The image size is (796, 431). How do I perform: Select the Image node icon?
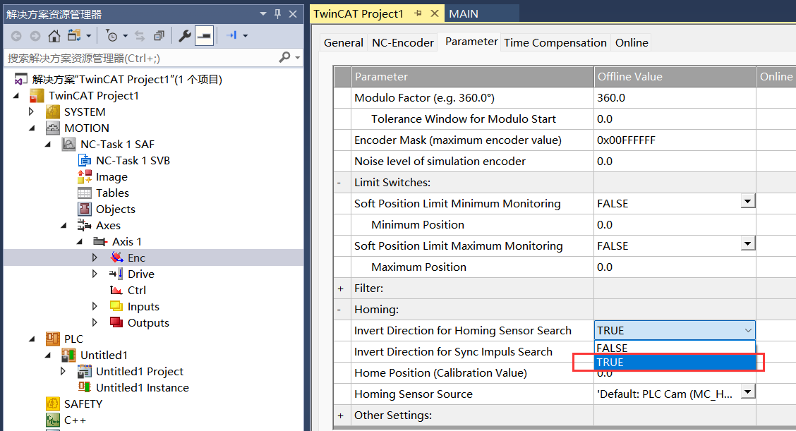point(85,176)
